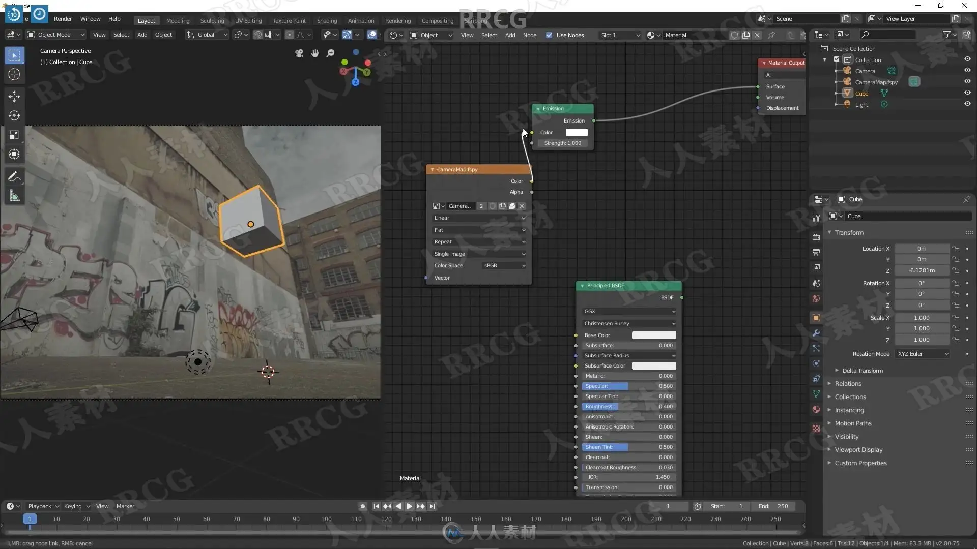The width and height of the screenshot is (977, 549).
Task: Hide the Cube object in outliner
Action: (967, 93)
